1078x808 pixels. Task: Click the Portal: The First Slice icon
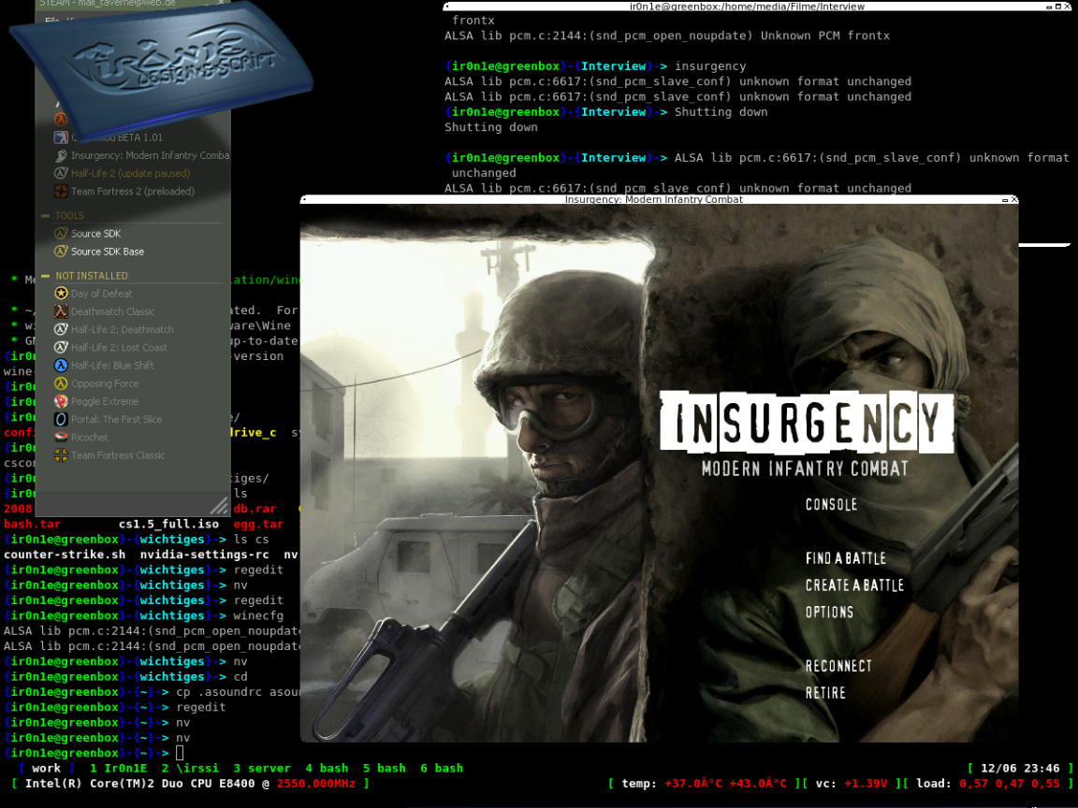click(x=61, y=419)
